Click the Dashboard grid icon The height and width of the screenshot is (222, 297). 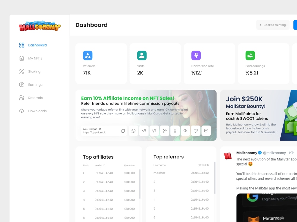tap(22, 45)
